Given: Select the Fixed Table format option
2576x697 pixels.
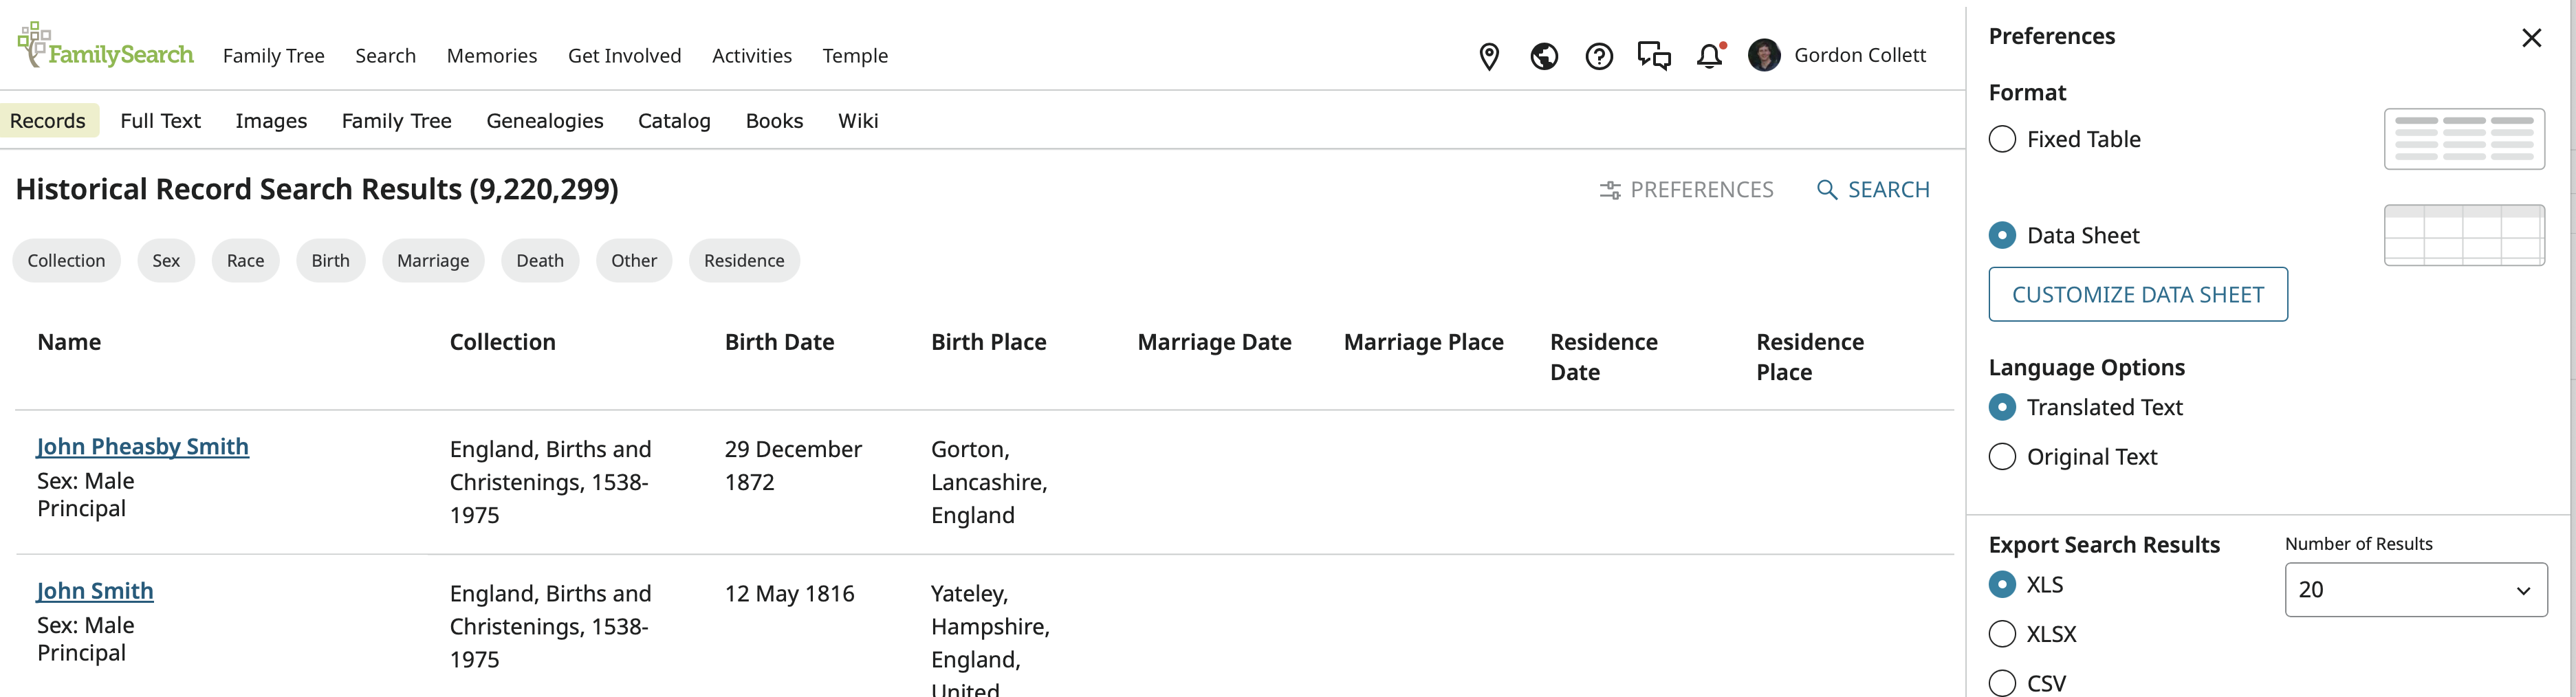Looking at the screenshot, I should [x=2002, y=139].
